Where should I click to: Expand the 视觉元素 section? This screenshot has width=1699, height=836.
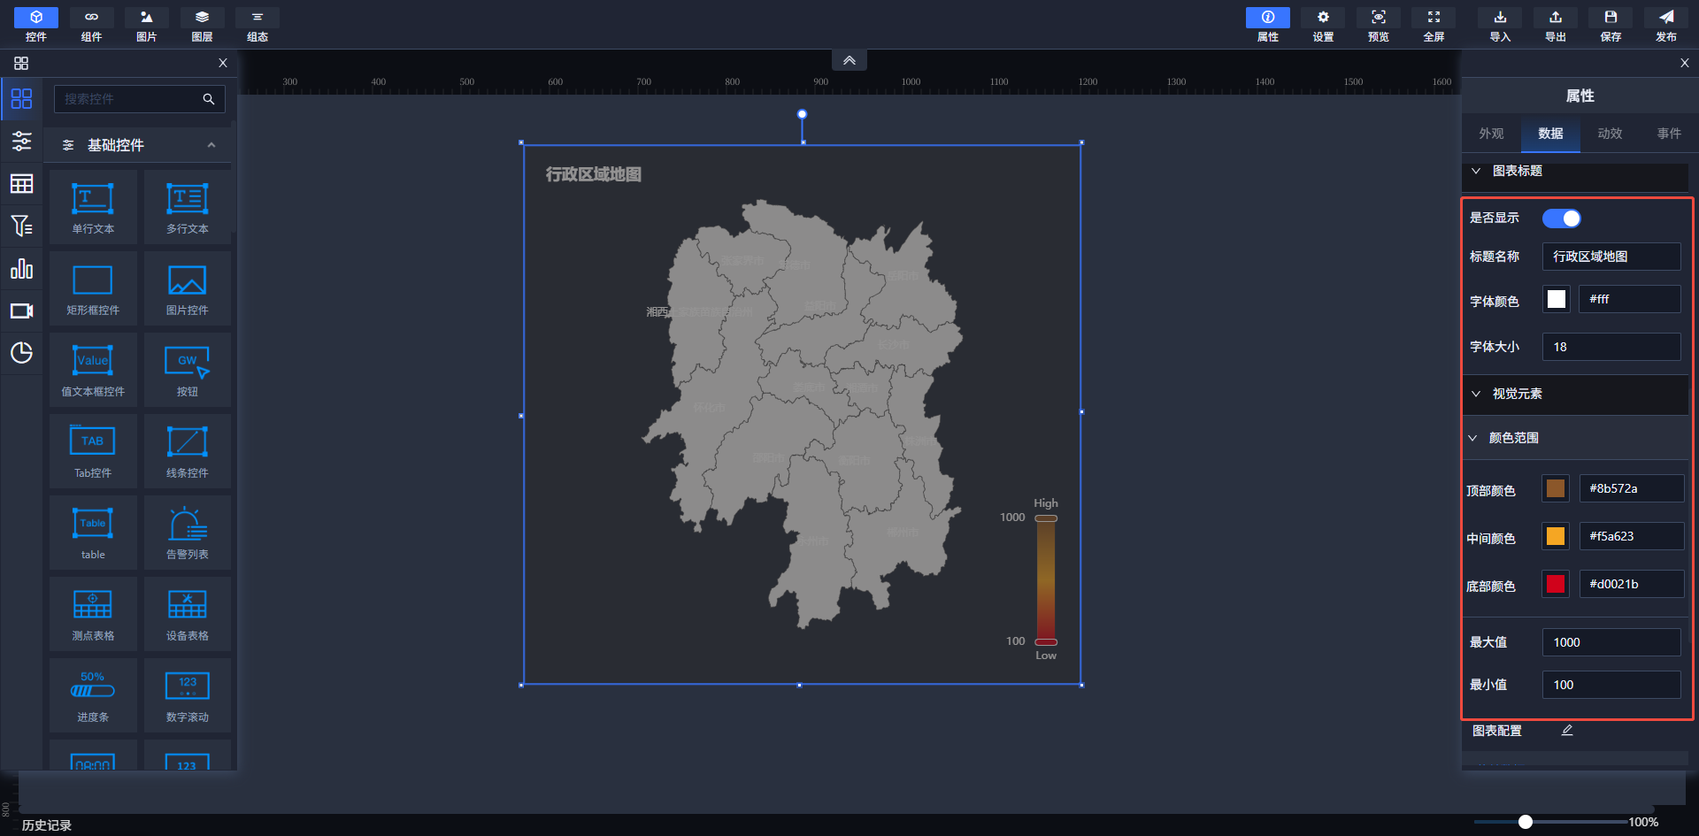point(1476,394)
